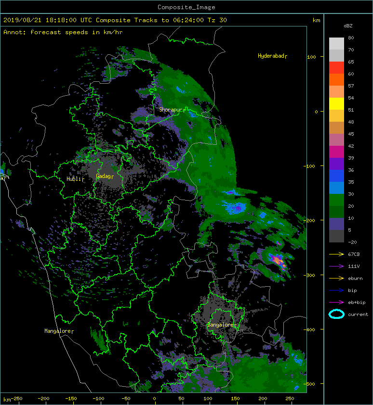Click the 57 value on dBZ scale
373x405 pixels.
351,86
